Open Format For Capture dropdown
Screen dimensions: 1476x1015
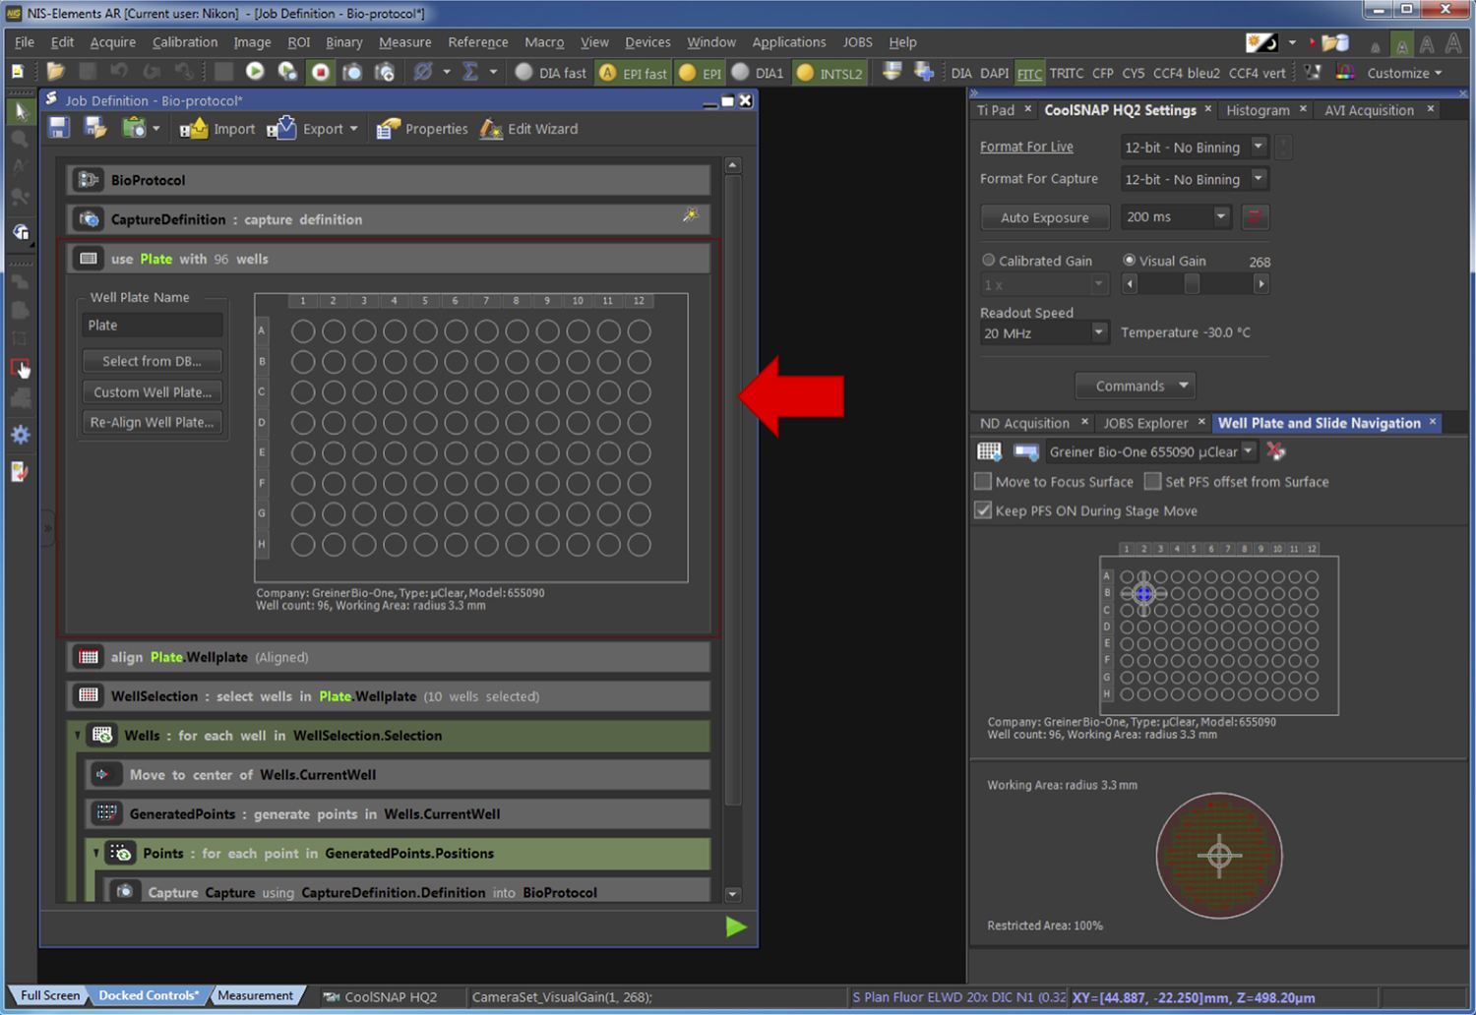point(1259,179)
